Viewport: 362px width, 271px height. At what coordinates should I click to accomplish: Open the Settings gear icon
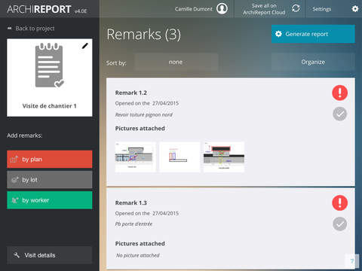point(355,9)
